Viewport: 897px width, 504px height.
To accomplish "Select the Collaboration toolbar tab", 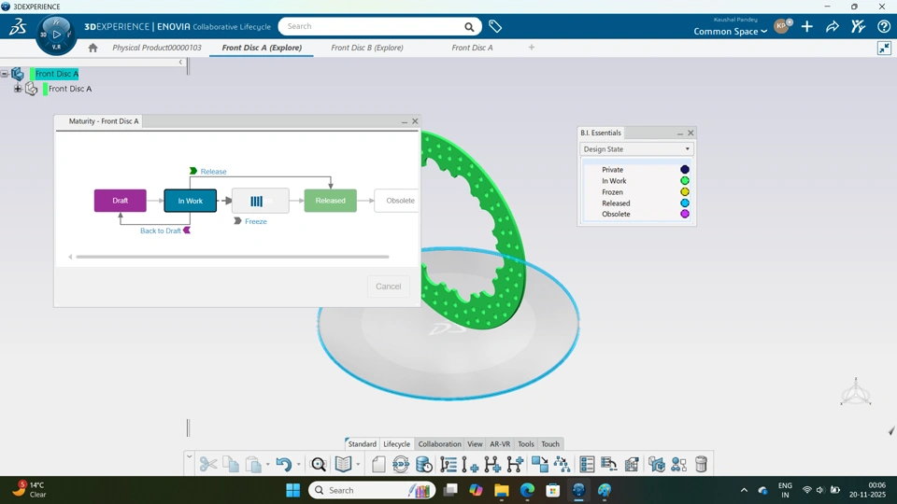I will coord(439,444).
